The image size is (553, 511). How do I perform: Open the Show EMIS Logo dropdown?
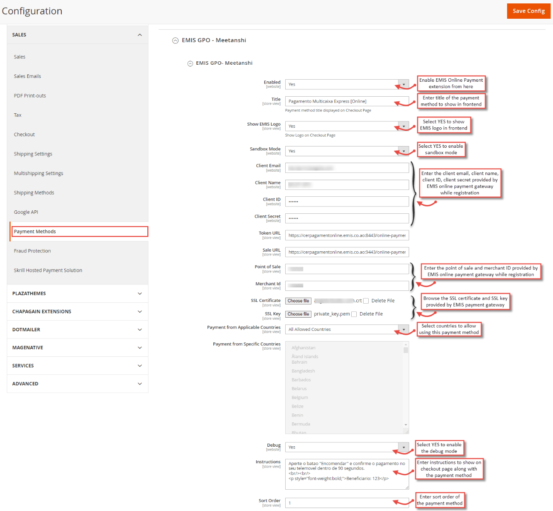[403, 126]
